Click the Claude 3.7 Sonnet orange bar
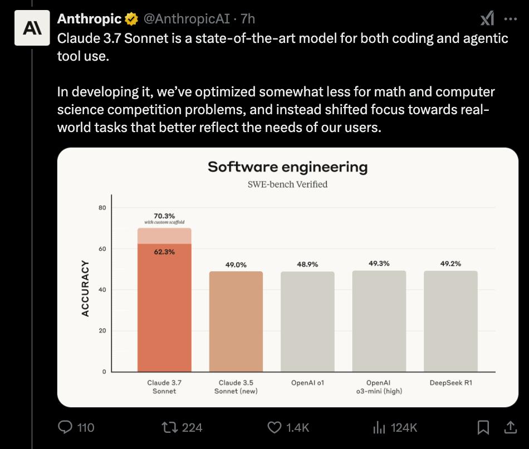529x449 pixels. pos(164,312)
